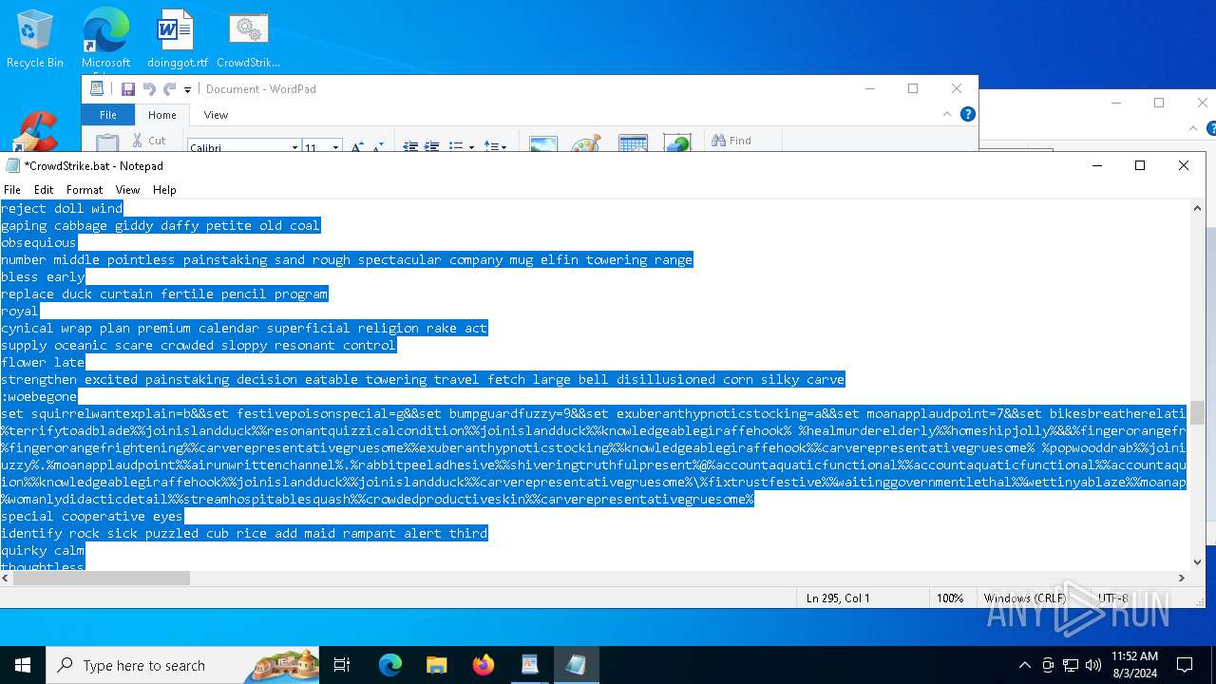This screenshot has height=684, width=1216.
Task: Select the Microsoft Edge desktop shortcut
Action: [105, 40]
